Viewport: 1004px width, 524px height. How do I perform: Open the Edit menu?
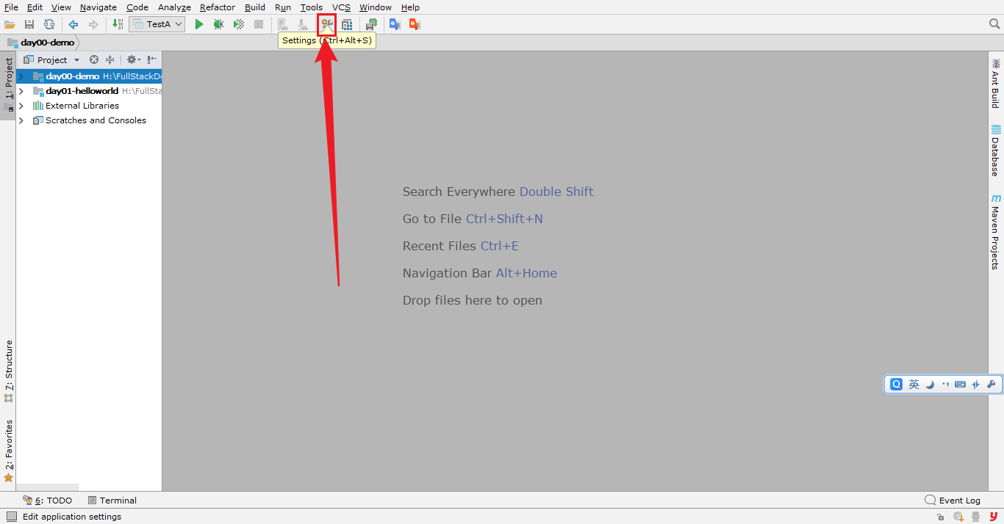(x=35, y=7)
